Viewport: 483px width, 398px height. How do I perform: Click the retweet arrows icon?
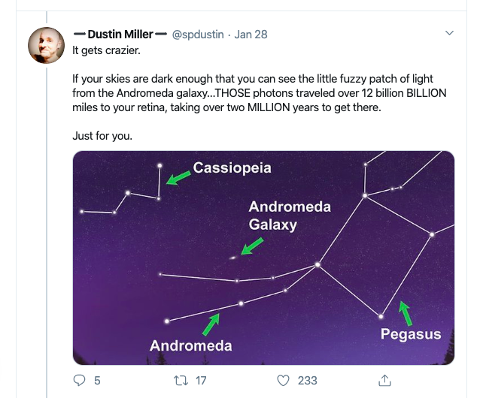point(181,381)
